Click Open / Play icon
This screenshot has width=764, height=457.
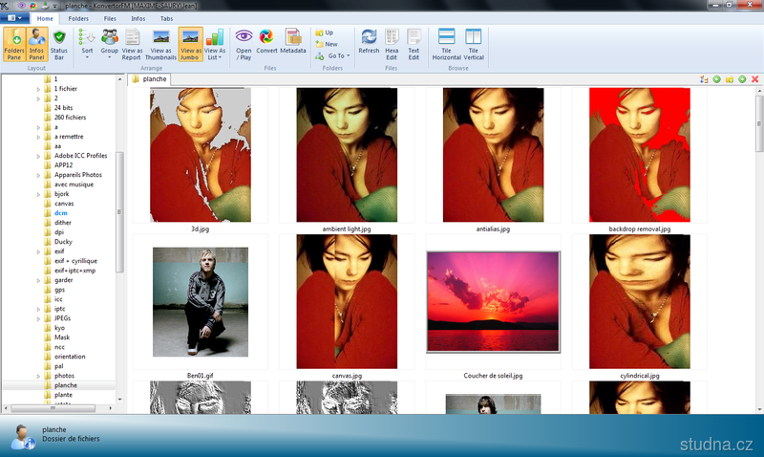(244, 41)
